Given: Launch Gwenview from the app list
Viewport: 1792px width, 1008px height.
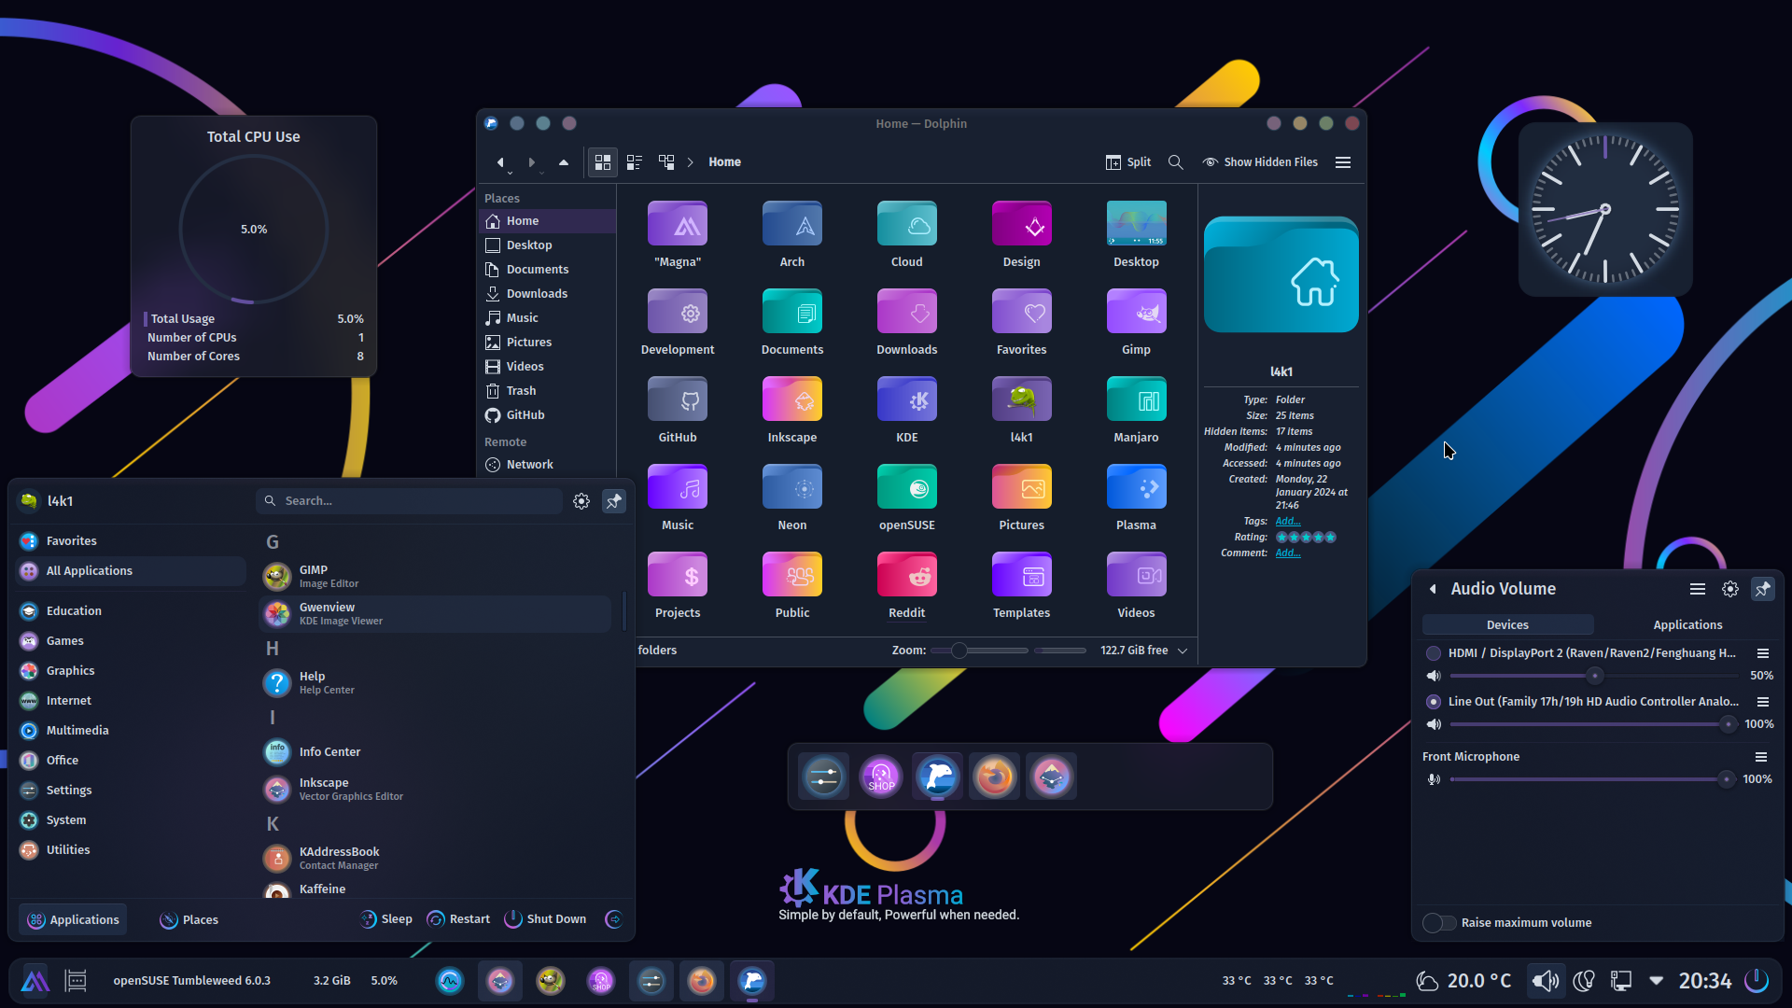Looking at the screenshot, I should pos(435,614).
